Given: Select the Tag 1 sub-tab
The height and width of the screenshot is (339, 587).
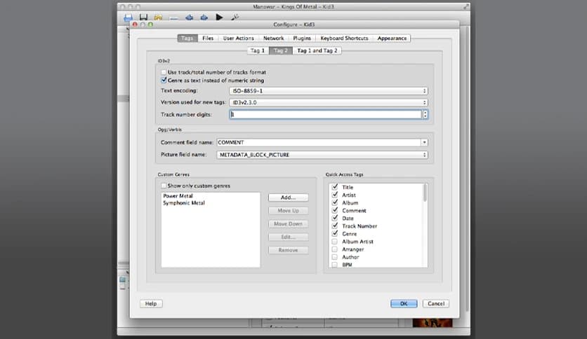Looking at the screenshot, I should point(258,50).
